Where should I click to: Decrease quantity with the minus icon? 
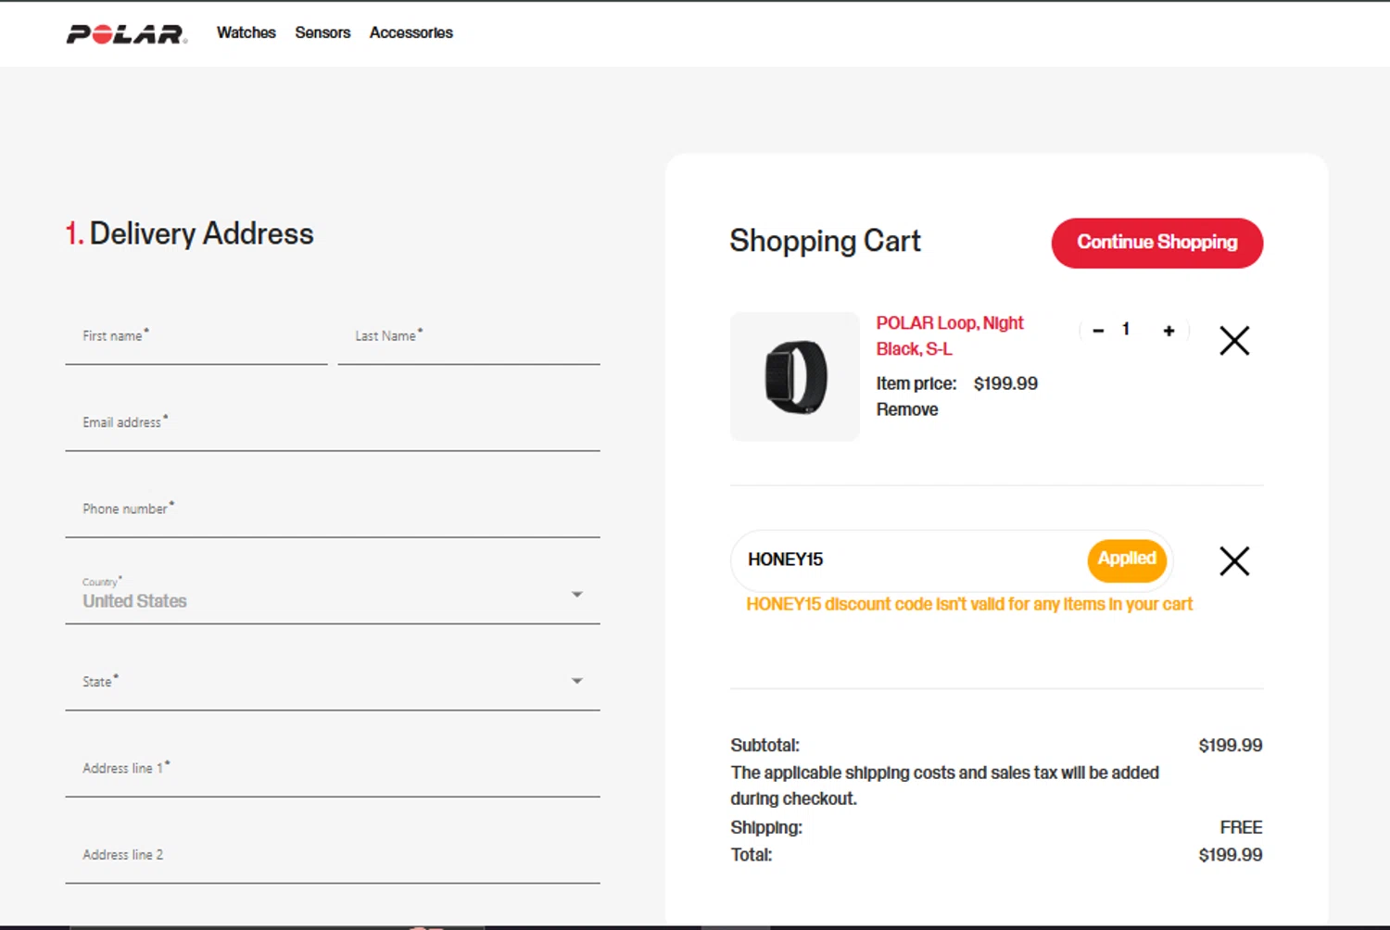click(1098, 330)
